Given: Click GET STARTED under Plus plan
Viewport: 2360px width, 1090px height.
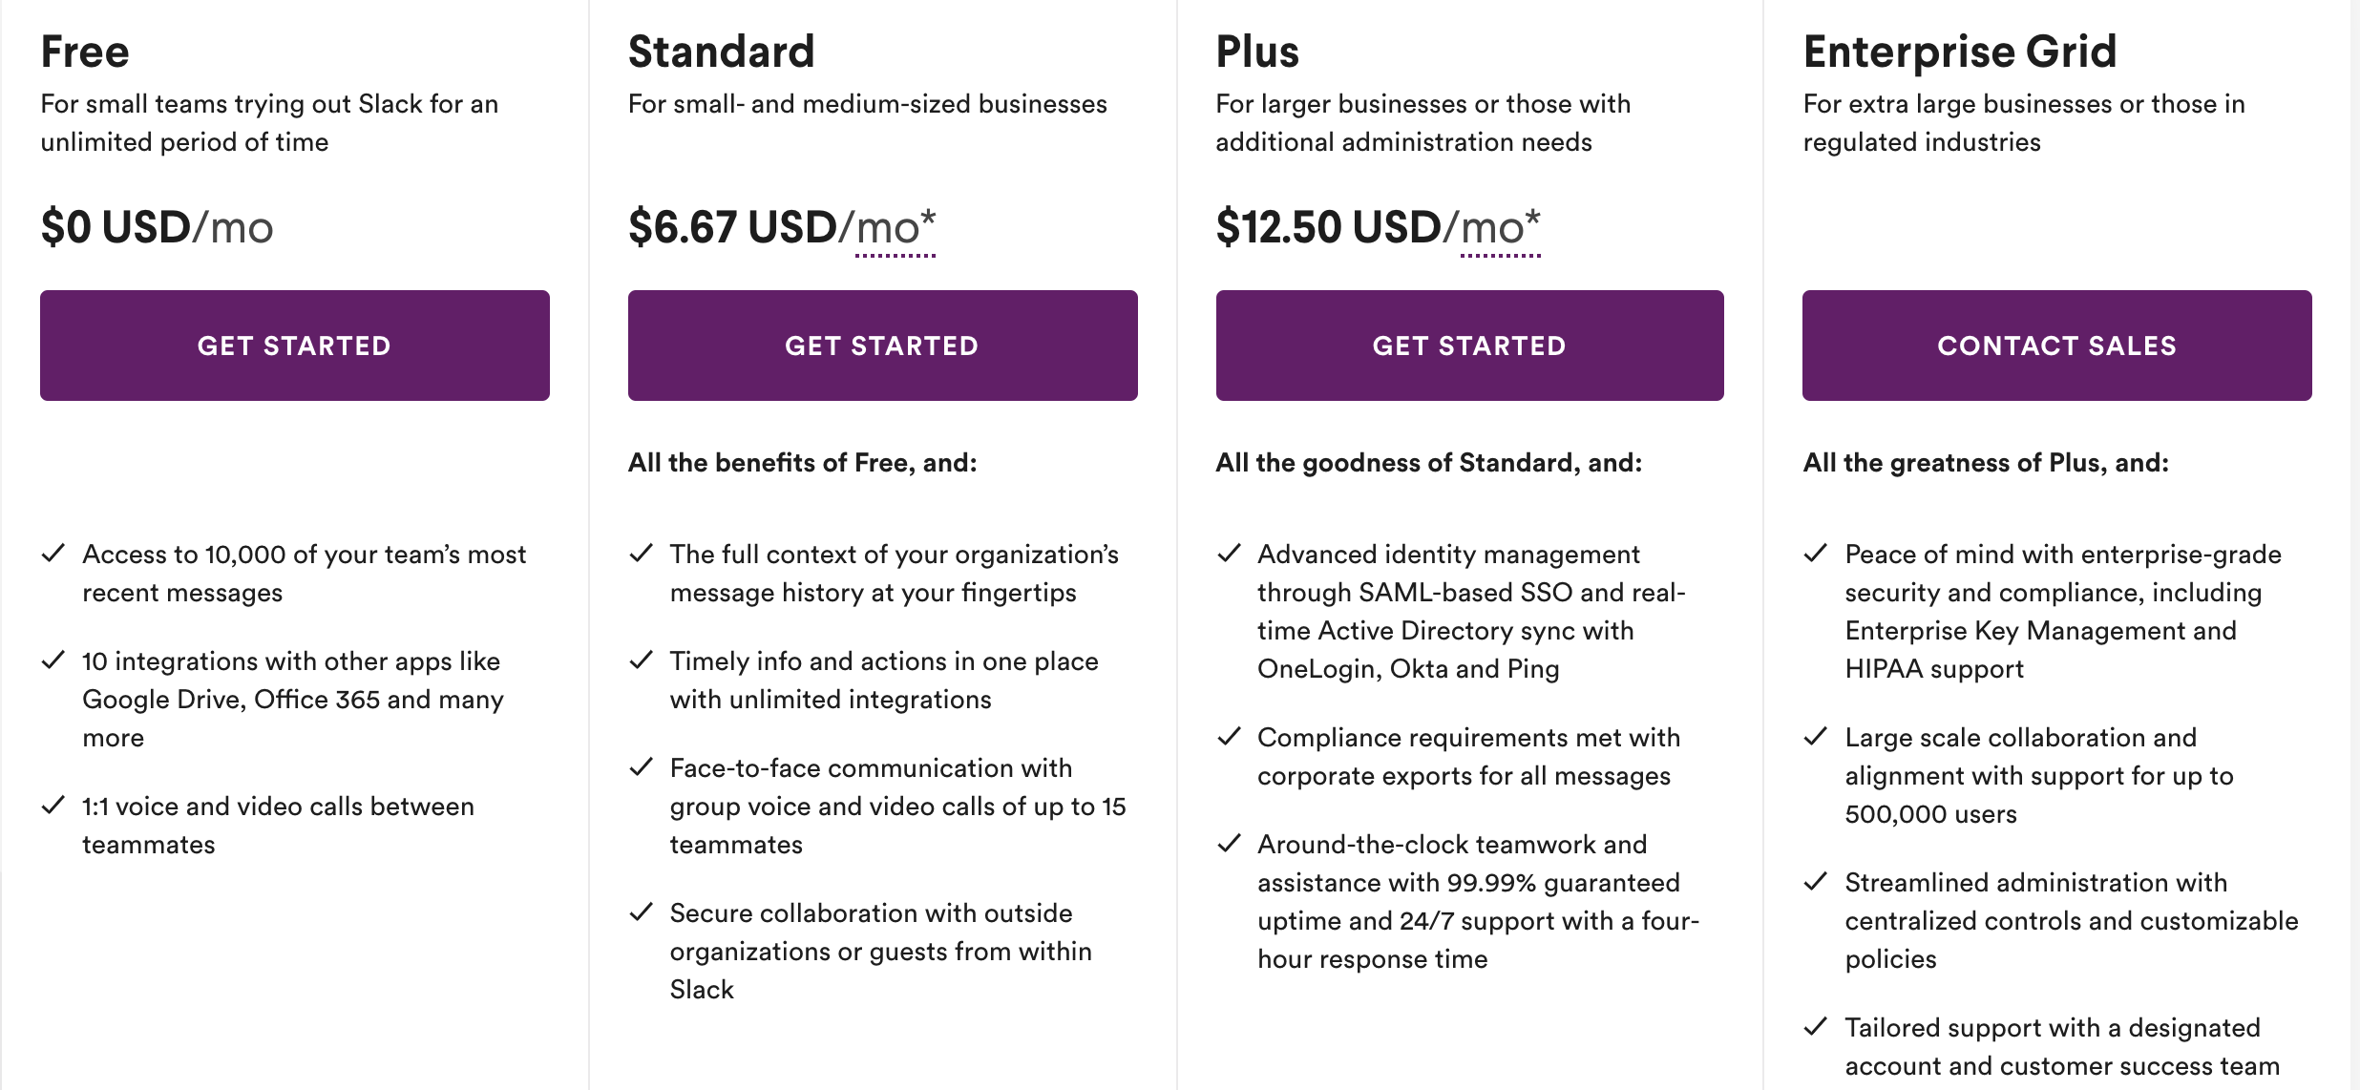Looking at the screenshot, I should [x=1469, y=346].
